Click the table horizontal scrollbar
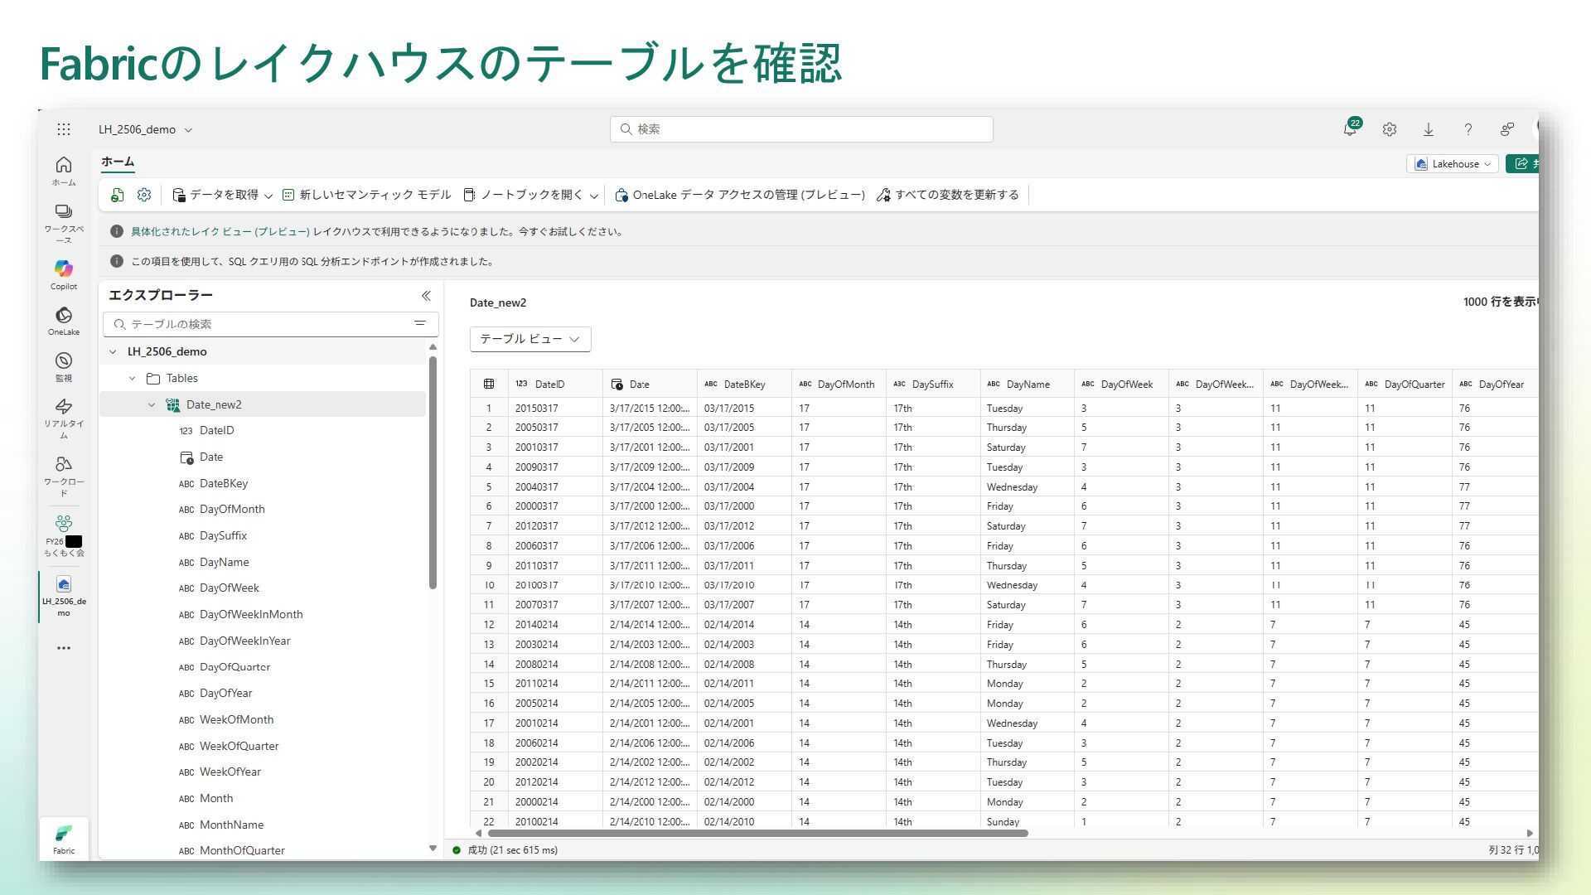Screen dimensions: 1591x895 pos(757,833)
